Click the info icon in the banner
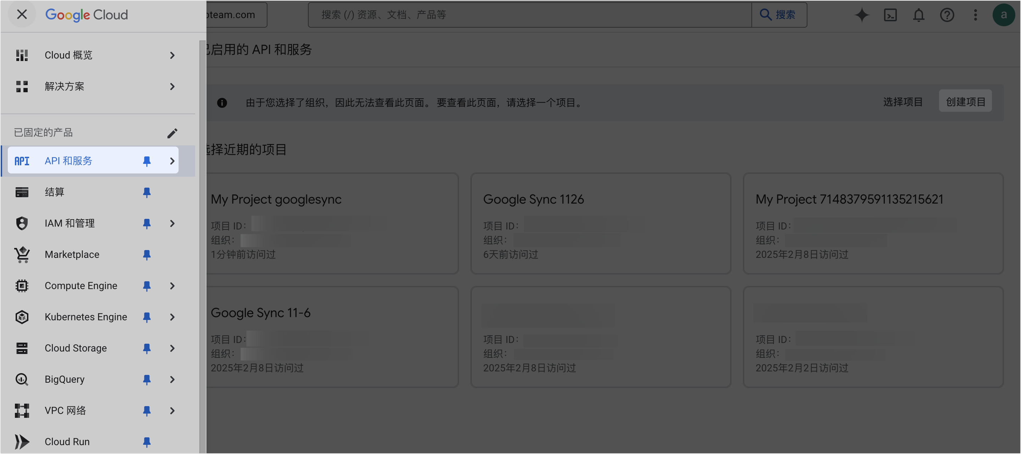The width and height of the screenshot is (1021, 454). pos(222,103)
